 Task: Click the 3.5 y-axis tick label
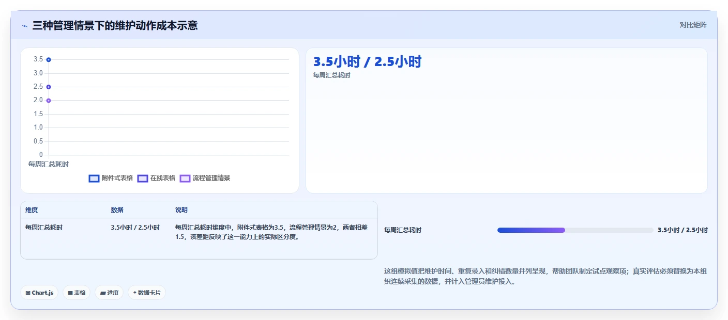pyautogui.click(x=38, y=59)
